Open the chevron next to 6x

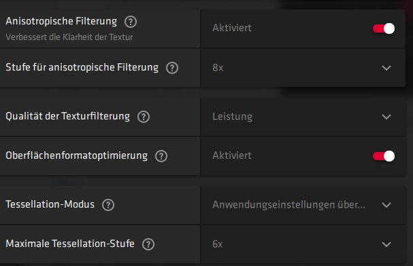[x=386, y=244]
